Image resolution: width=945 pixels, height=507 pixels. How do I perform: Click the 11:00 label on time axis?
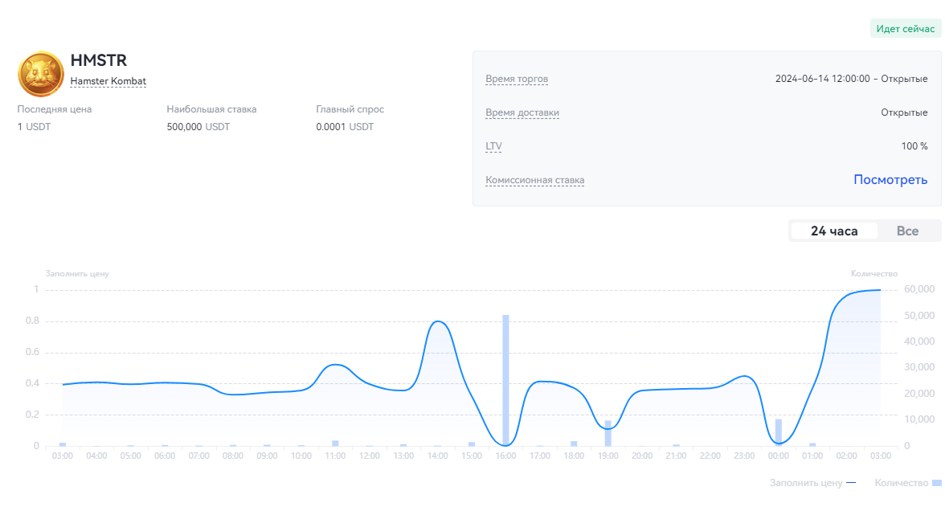pos(336,456)
